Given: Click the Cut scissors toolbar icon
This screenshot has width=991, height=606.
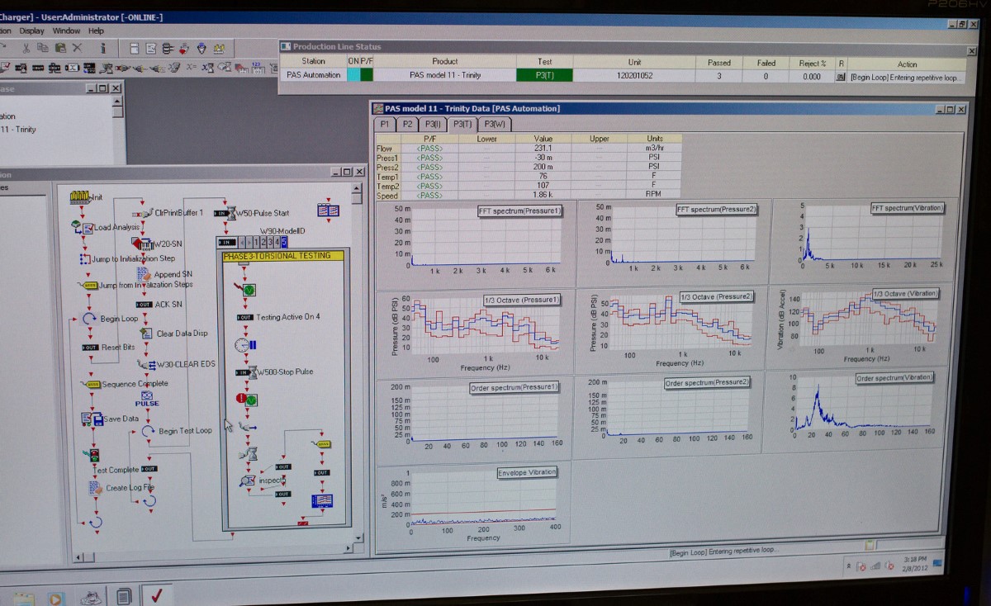Looking at the screenshot, I should [26, 49].
